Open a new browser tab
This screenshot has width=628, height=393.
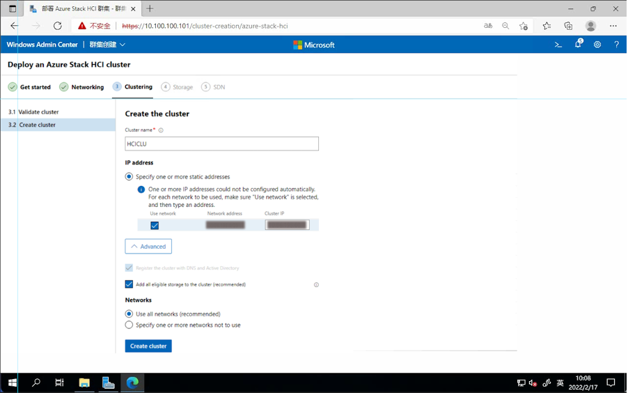pos(150,8)
